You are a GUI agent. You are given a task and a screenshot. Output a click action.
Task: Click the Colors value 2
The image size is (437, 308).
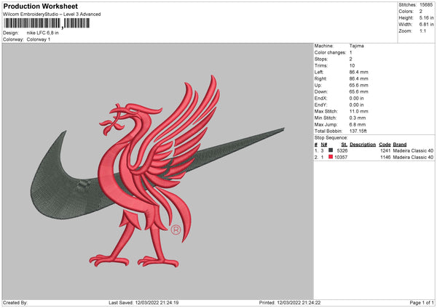pyautogui.click(x=421, y=12)
